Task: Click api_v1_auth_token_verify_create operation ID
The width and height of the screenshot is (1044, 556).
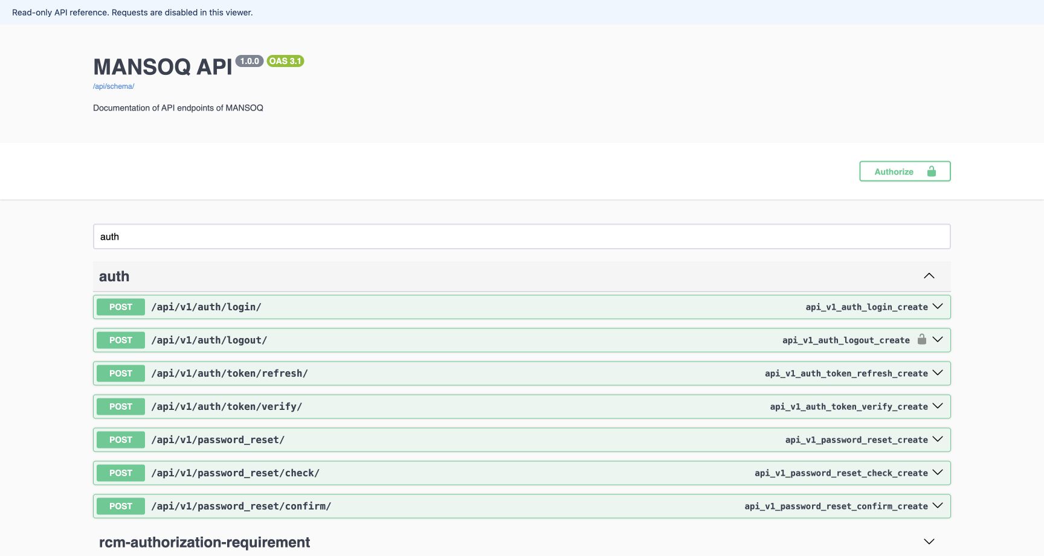Action: coord(849,406)
